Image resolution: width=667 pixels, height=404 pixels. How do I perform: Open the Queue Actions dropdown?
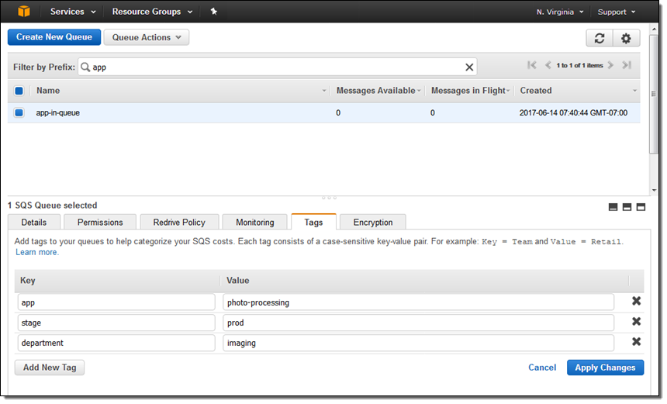[146, 37]
